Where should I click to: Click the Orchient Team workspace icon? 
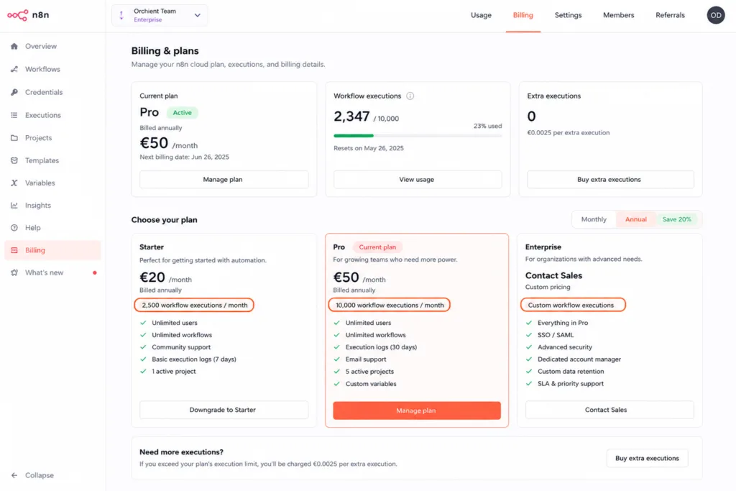(x=121, y=15)
